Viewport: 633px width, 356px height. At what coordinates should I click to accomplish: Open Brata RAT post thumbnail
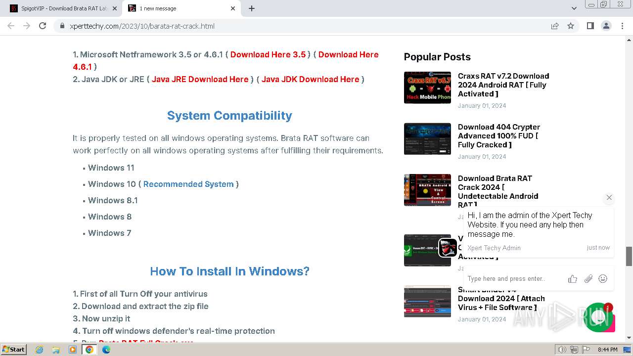point(427,190)
